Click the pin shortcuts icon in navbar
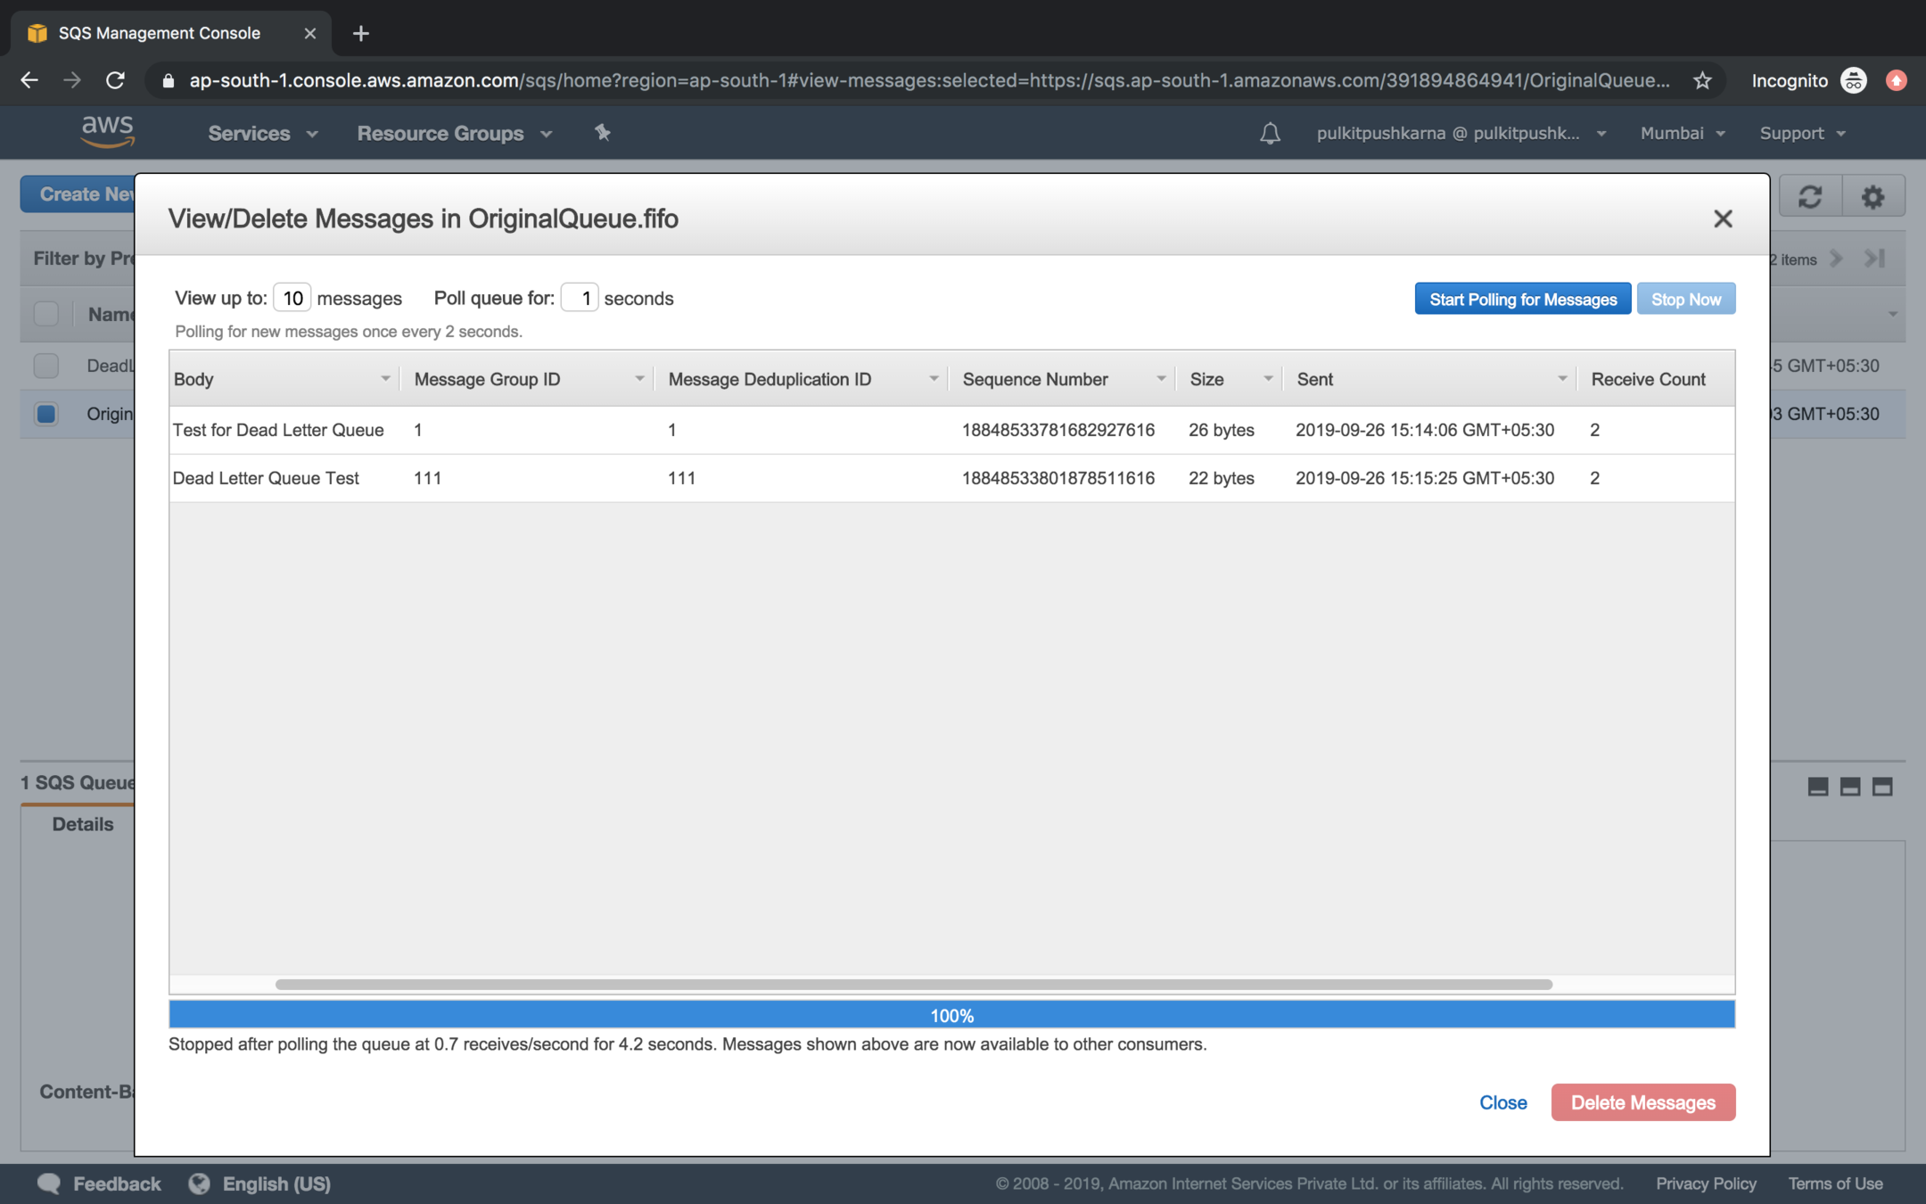 tap(603, 133)
